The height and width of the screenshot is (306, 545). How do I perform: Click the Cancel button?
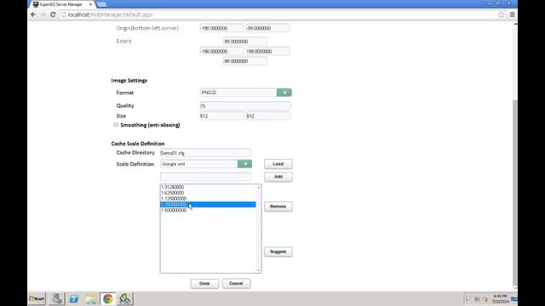tap(236, 283)
